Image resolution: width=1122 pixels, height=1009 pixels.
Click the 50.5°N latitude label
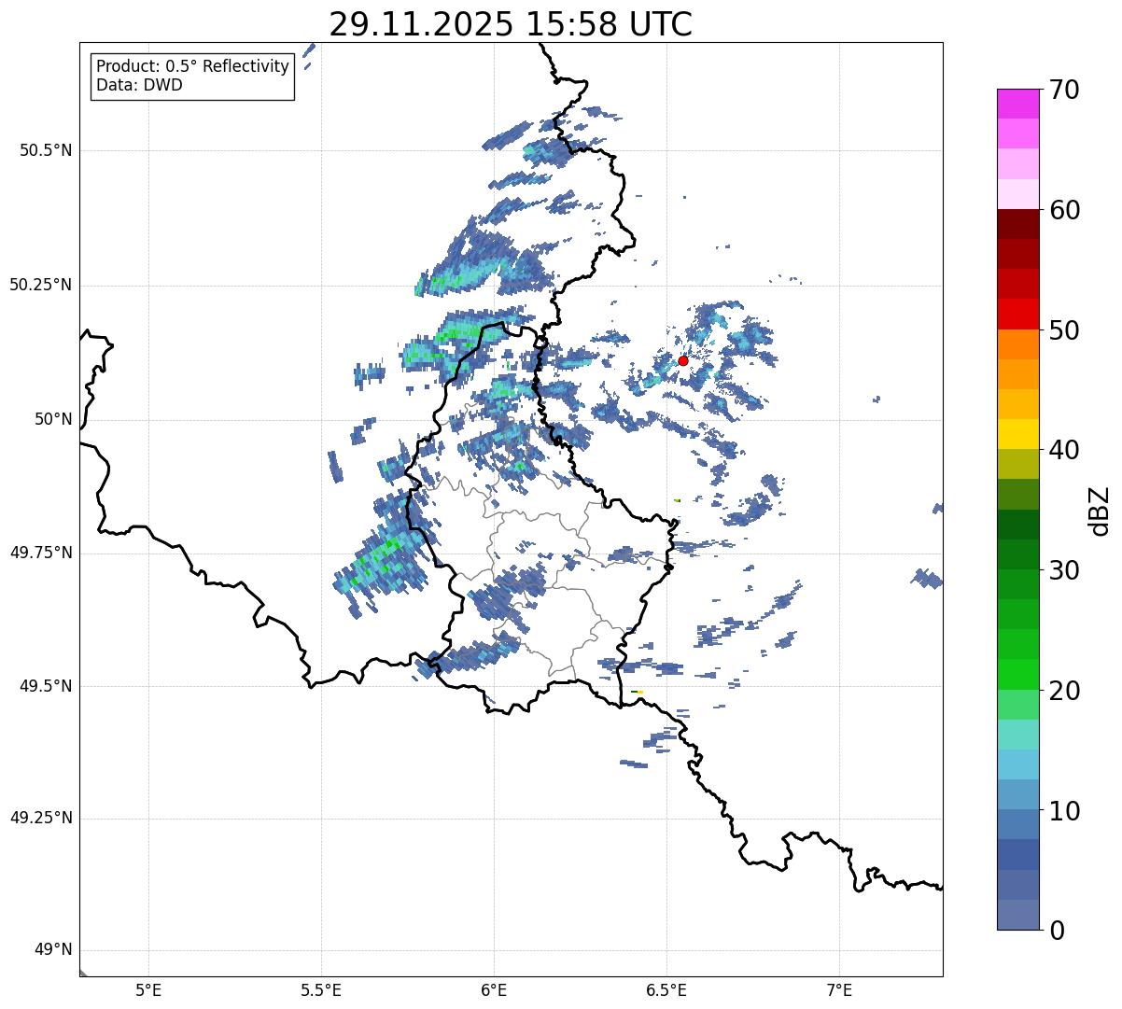pyautogui.click(x=46, y=150)
